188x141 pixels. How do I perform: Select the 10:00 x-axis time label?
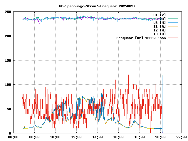(x=55, y=137)
